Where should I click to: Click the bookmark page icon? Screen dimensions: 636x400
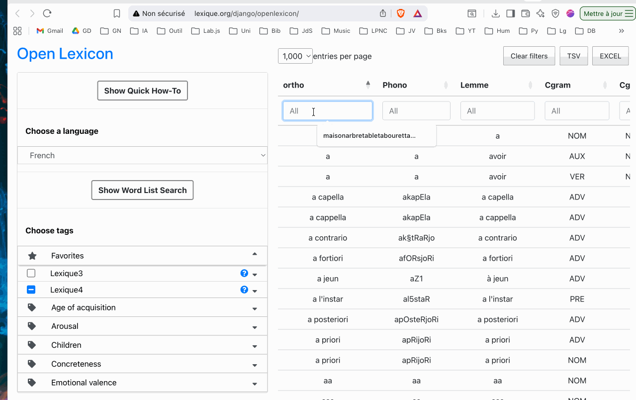[117, 13]
